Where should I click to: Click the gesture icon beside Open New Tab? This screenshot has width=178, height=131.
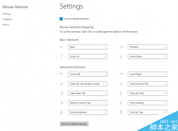pyautogui.click(x=61, y=93)
